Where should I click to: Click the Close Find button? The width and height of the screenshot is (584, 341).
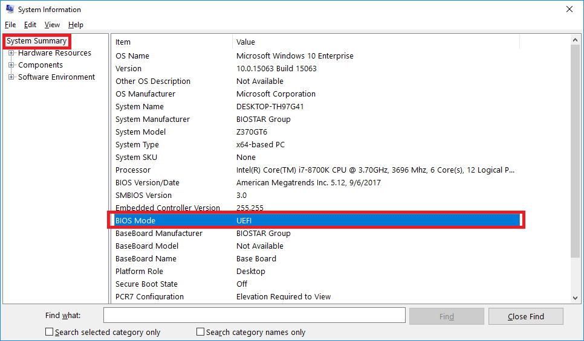525,316
